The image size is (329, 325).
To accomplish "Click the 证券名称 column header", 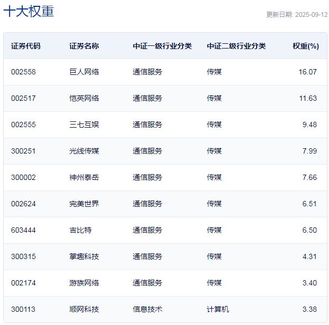I will pyautogui.click(x=84, y=46).
